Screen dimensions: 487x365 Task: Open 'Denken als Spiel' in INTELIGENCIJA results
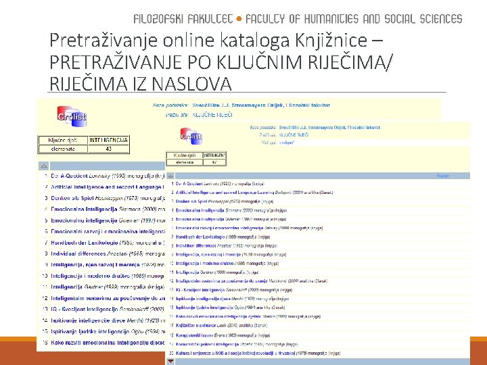tap(72, 198)
